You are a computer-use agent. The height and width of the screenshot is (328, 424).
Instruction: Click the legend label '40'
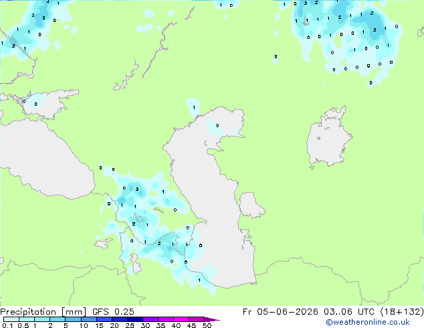coord(176,325)
